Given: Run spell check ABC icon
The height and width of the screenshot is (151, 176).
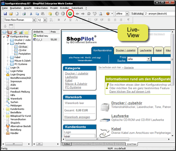Looking at the screenshot, I should pyautogui.click(x=94, y=14).
